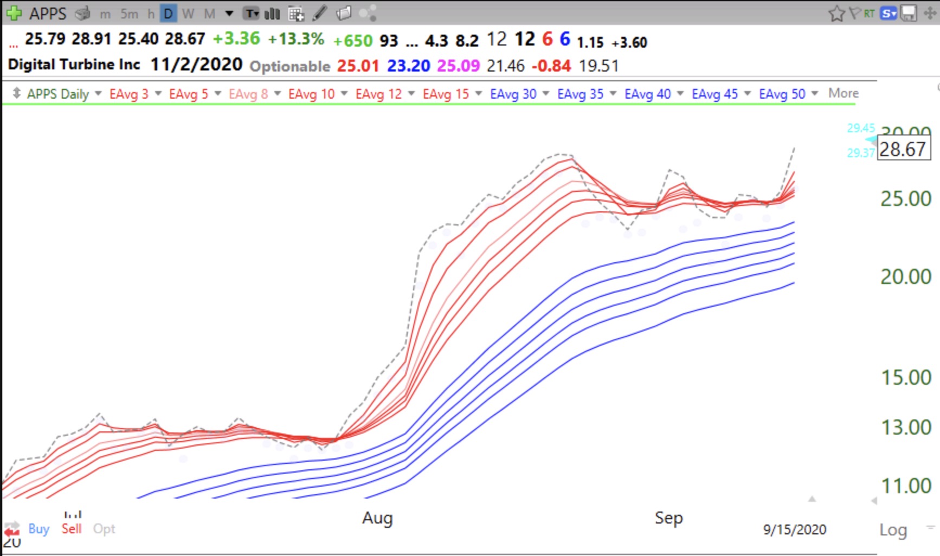Click the Digital Turbine Inc company name
940x556 pixels.
(74, 64)
